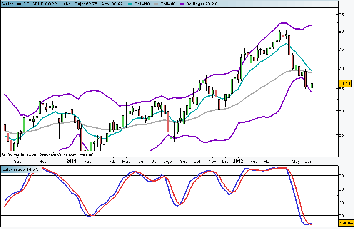Open the ProRealTime.com link

22,154
